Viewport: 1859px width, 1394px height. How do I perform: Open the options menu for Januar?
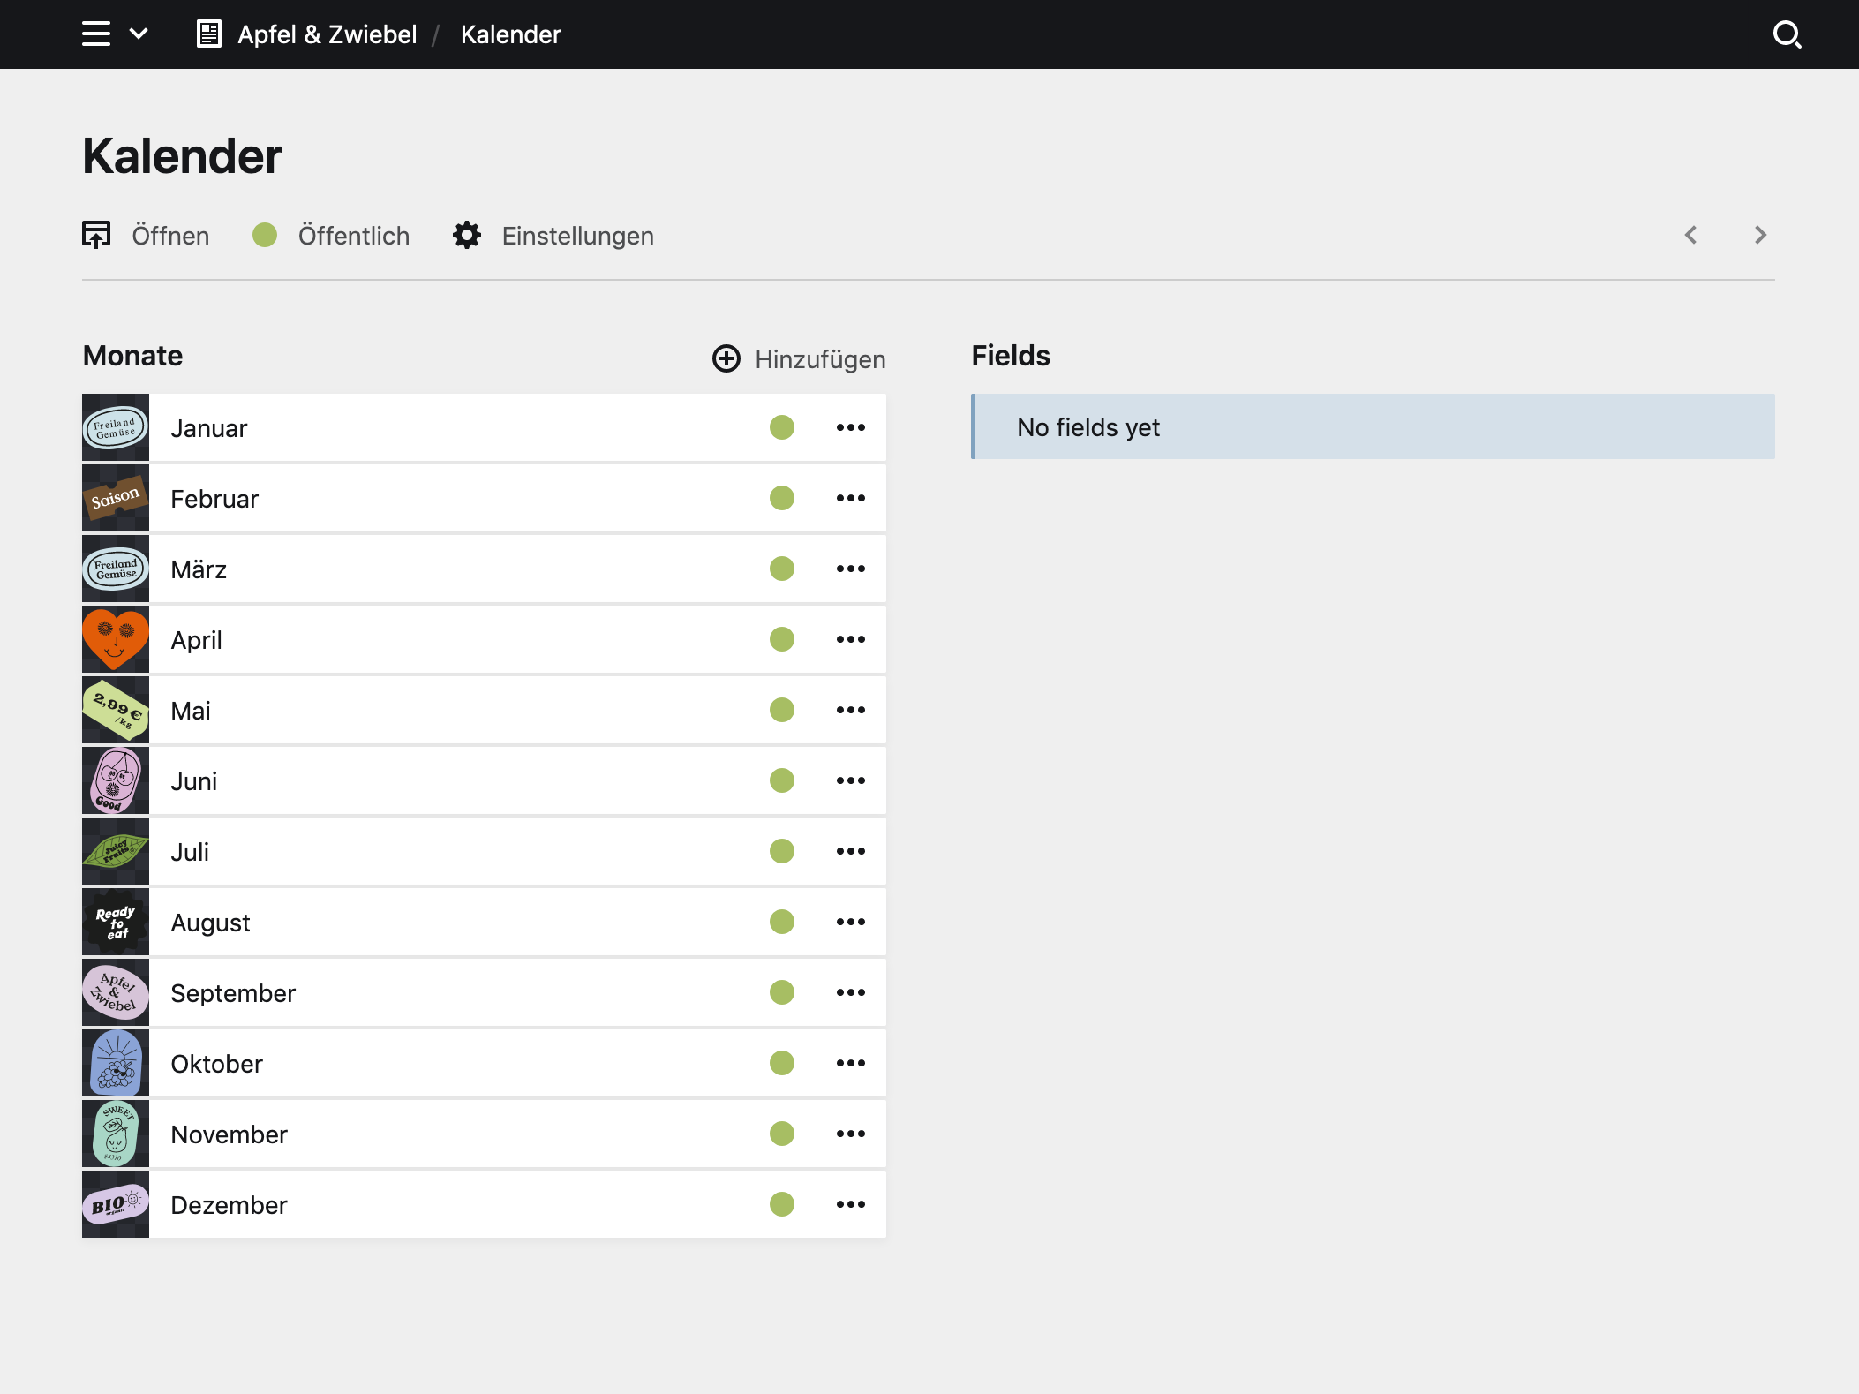tap(850, 427)
